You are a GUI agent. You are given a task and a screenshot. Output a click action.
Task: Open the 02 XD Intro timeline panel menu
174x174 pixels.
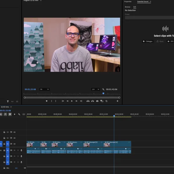tap(11, 107)
